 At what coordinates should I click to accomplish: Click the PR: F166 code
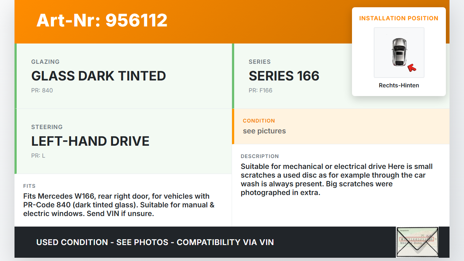(260, 90)
